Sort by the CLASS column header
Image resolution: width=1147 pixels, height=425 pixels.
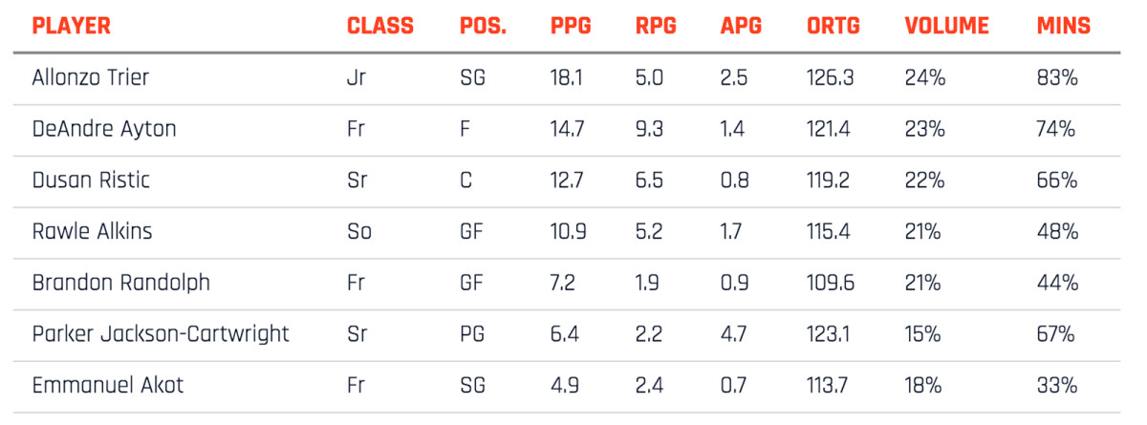tap(379, 26)
